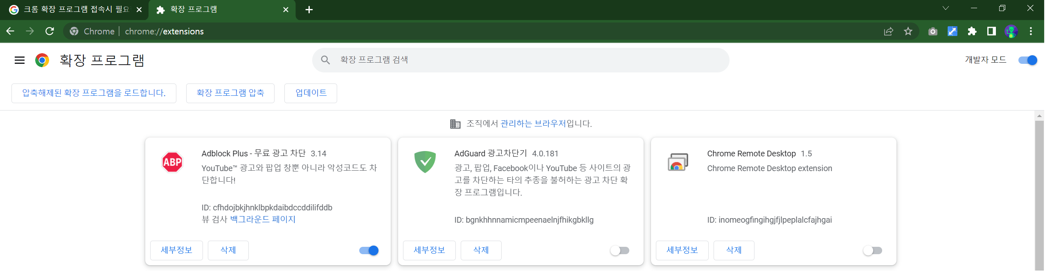Click 'Chrome Remote Desktop extension' description text

[x=769, y=169]
